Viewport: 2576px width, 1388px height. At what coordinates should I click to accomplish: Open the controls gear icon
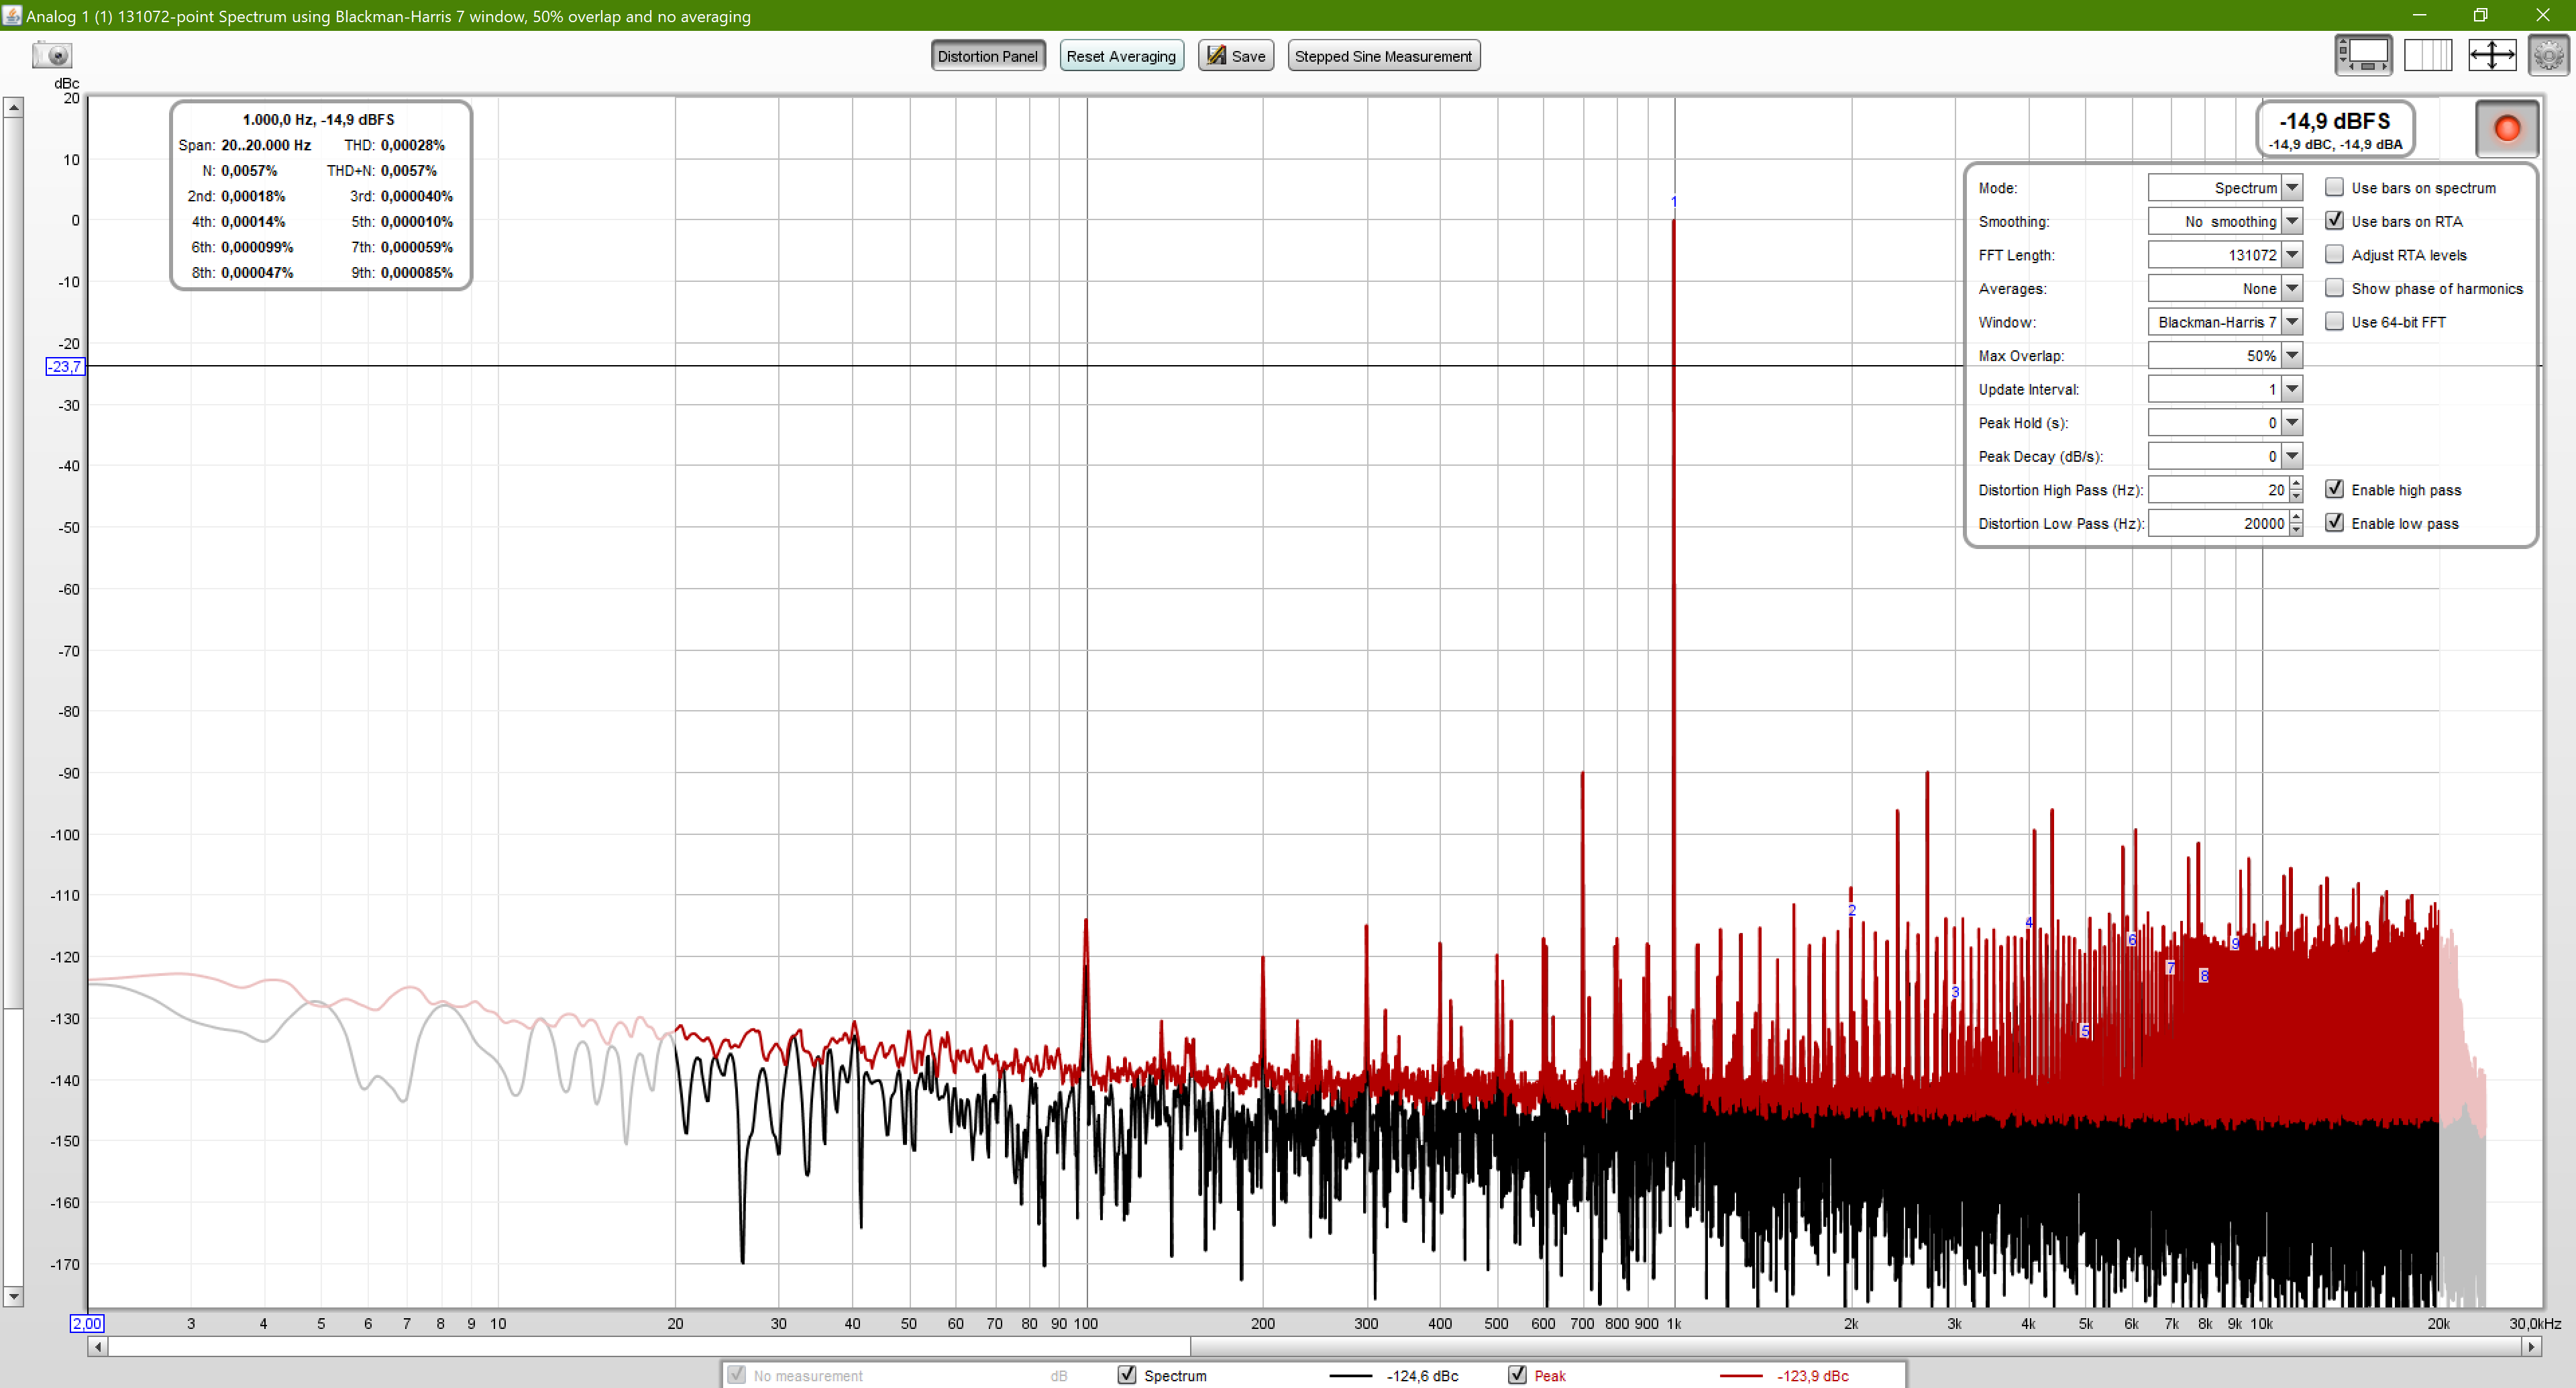pos(2548,55)
